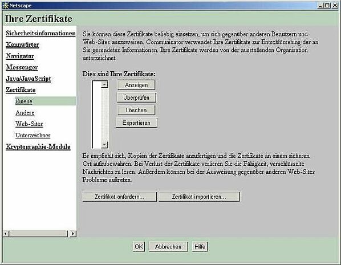Click the Löschen button
The image size is (341, 265).
click(x=136, y=110)
